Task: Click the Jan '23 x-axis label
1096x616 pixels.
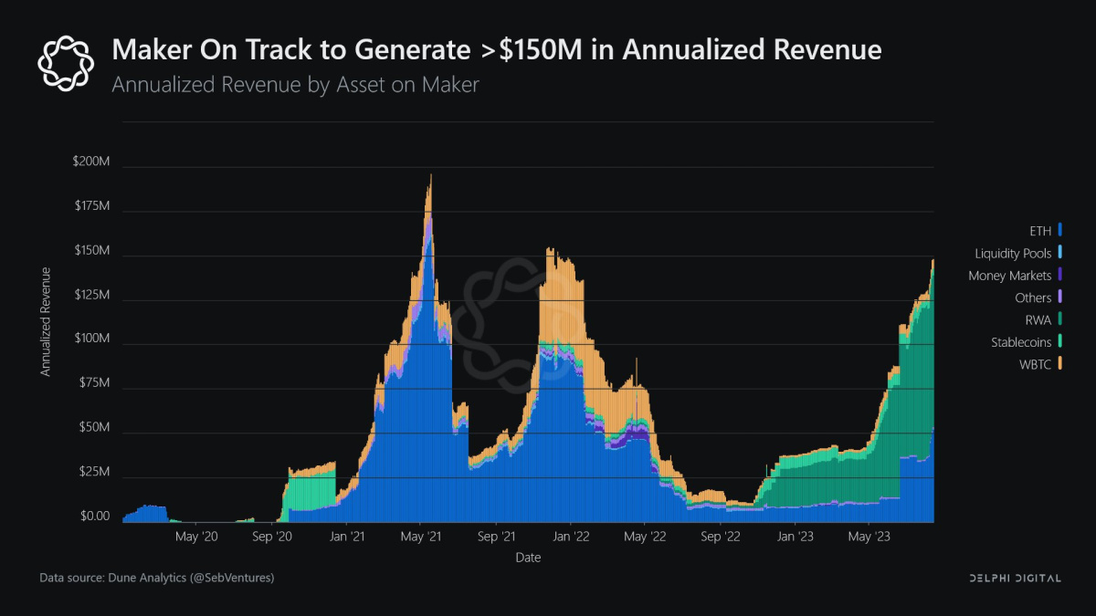Action: [795, 538]
